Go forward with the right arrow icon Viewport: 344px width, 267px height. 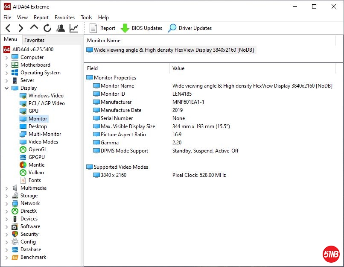(20, 28)
